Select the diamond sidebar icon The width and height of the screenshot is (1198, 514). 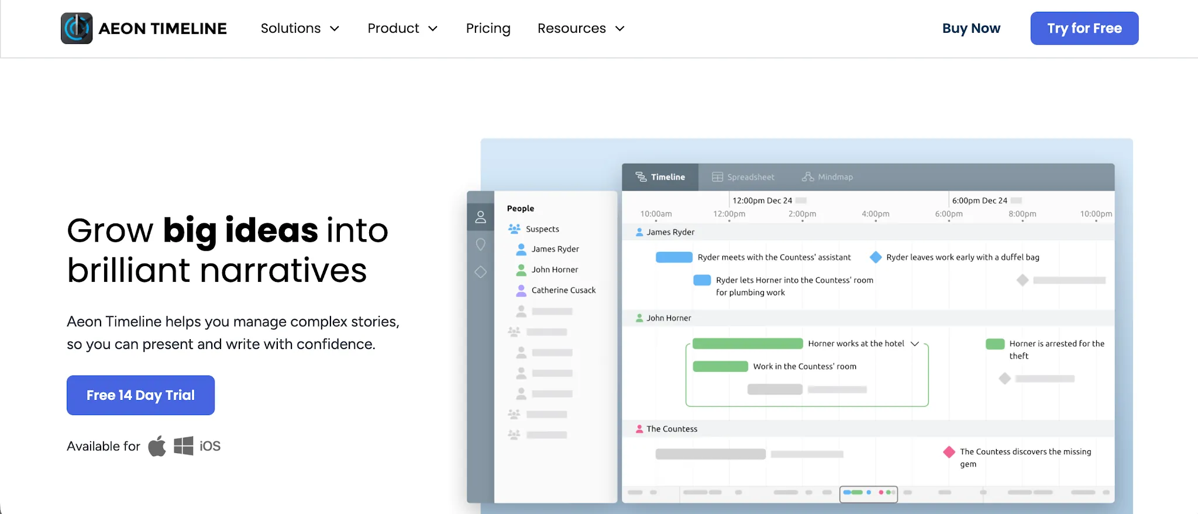pyautogui.click(x=480, y=272)
